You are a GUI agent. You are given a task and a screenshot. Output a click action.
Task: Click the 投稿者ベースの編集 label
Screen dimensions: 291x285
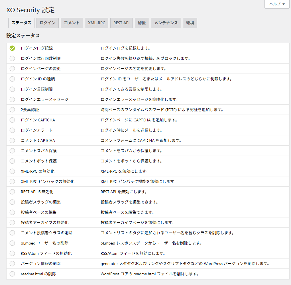(x=39, y=212)
